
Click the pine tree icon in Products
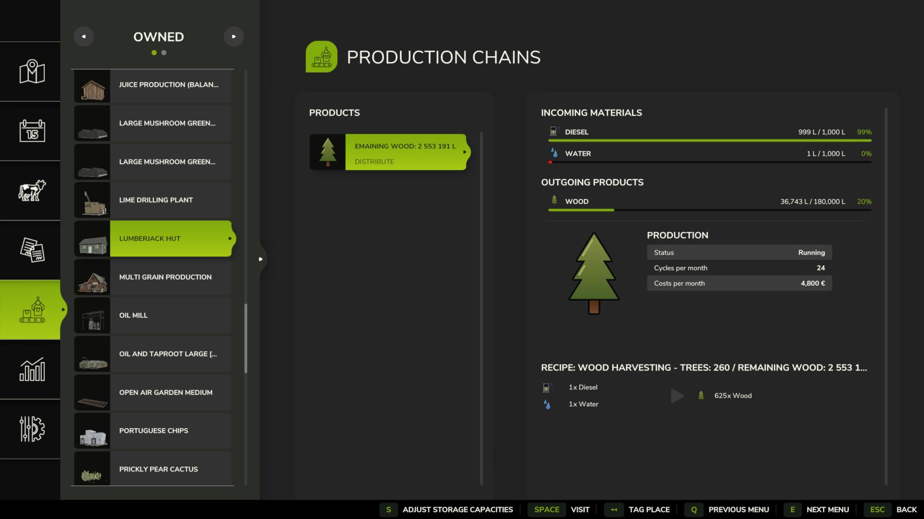328,152
